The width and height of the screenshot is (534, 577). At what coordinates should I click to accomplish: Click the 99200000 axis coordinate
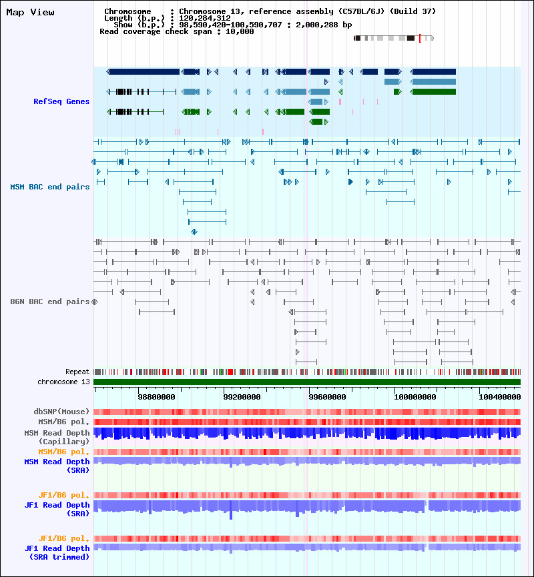[242, 397]
